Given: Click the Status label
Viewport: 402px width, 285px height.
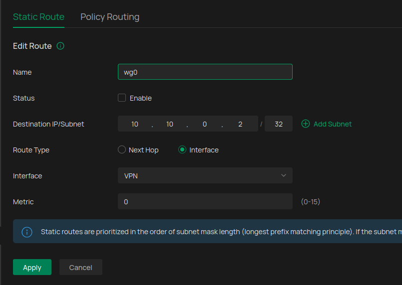Looking at the screenshot, I should coord(24,98).
